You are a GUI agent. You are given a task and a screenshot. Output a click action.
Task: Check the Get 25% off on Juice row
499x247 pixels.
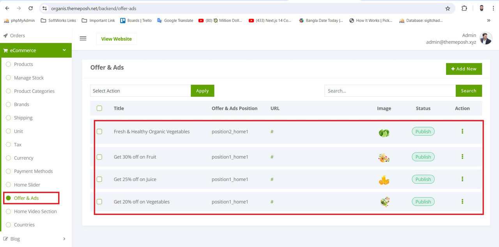[99, 179]
